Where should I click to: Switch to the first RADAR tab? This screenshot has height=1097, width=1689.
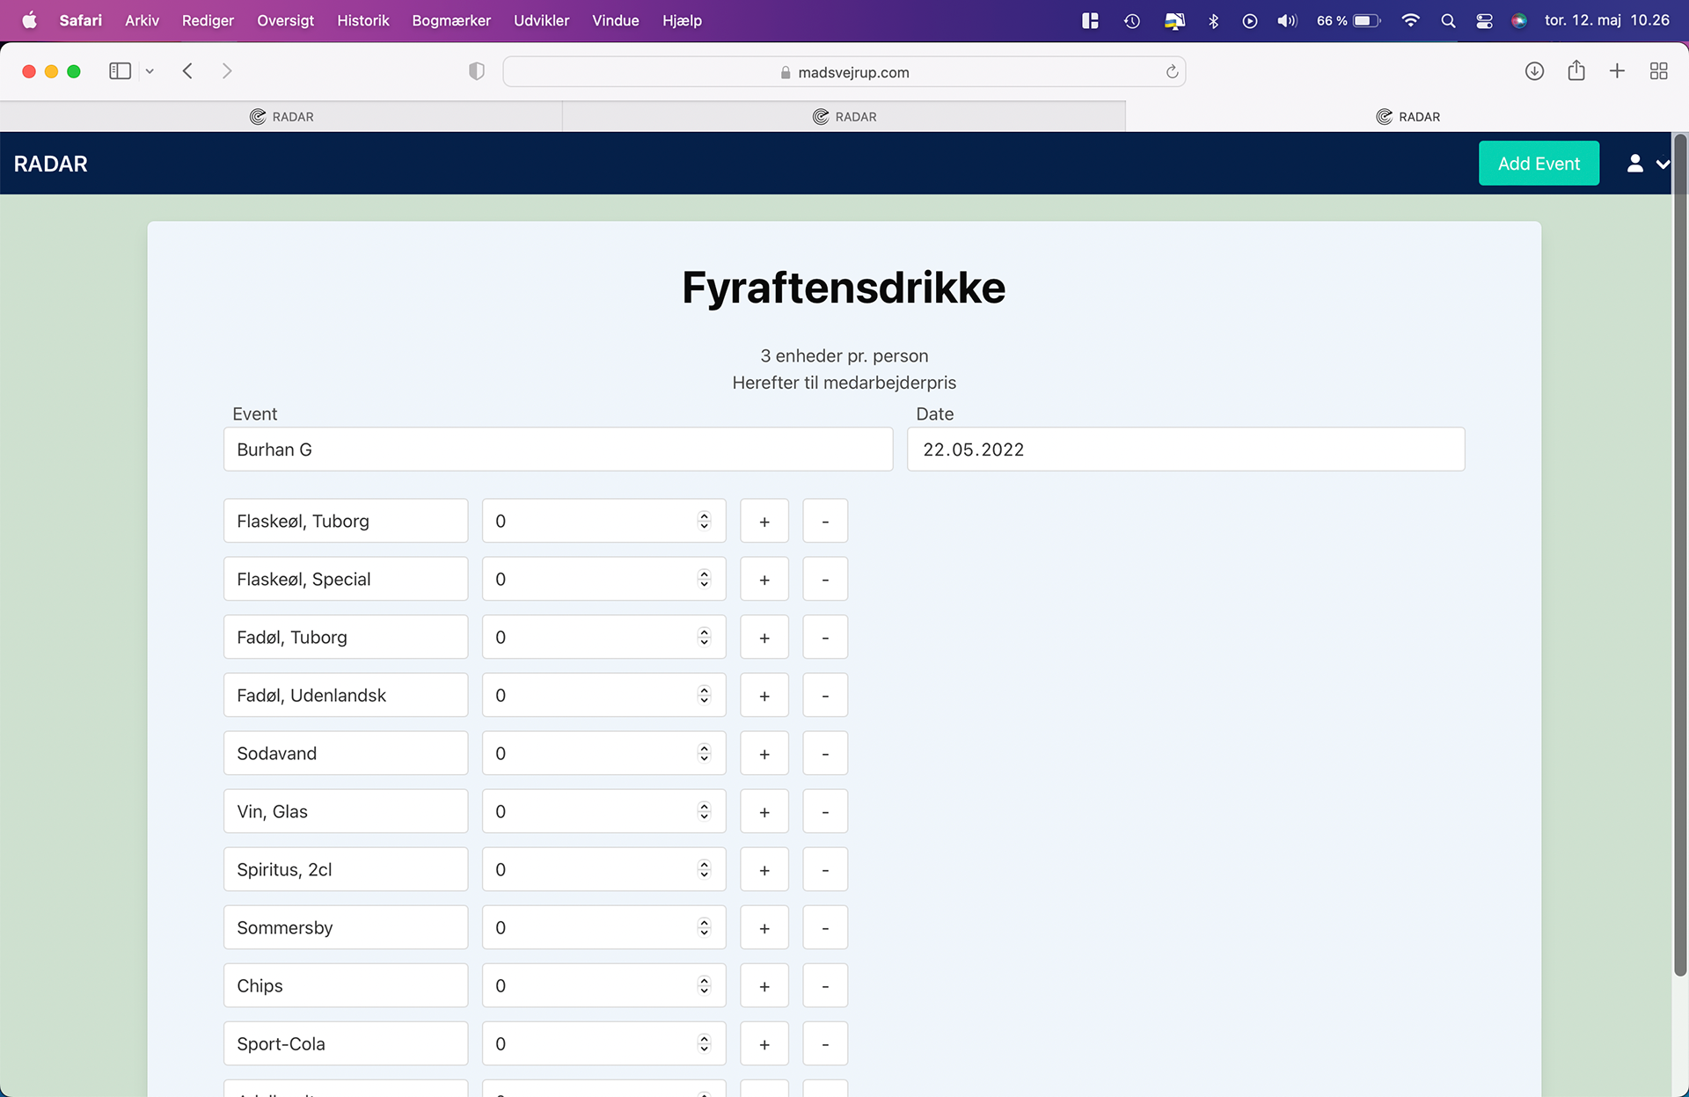(281, 116)
